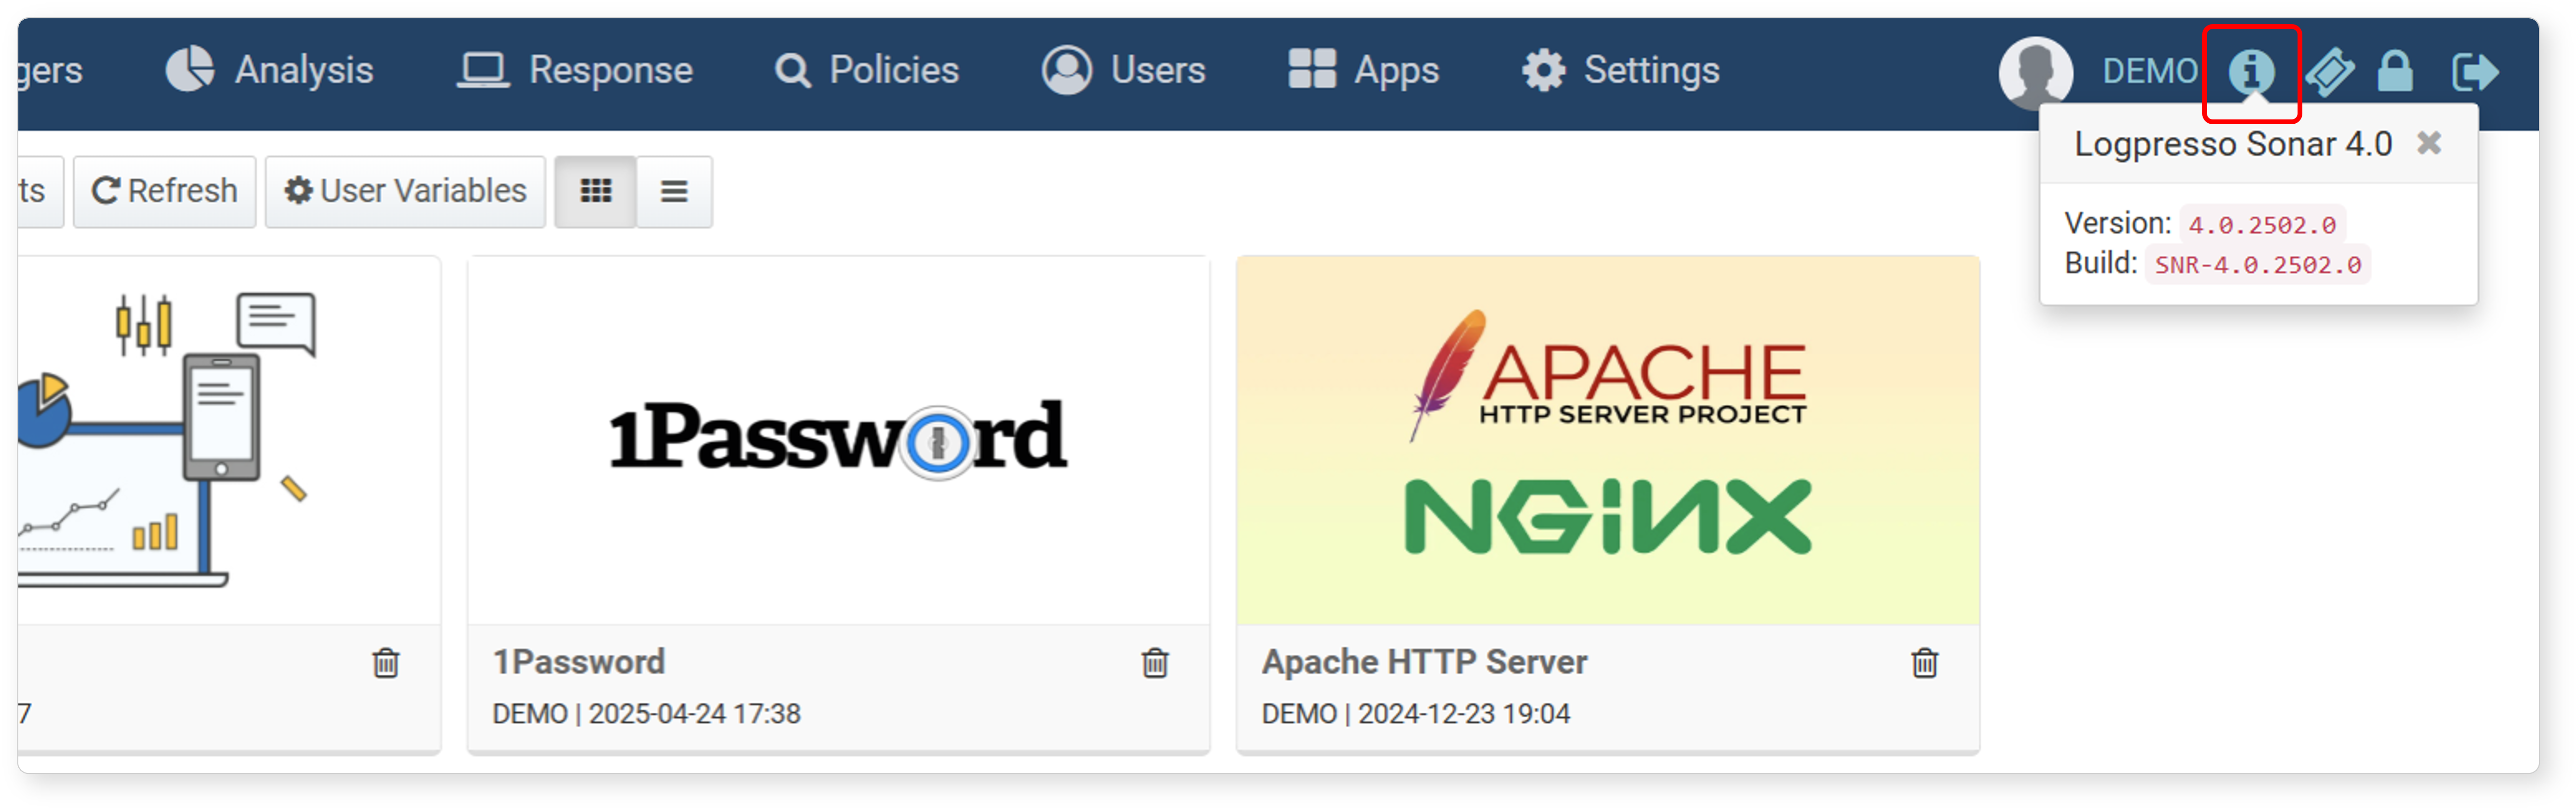Click the Policies magnifier icon
Image resolution: width=2576 pixels, height=810 pixels.
793,71
